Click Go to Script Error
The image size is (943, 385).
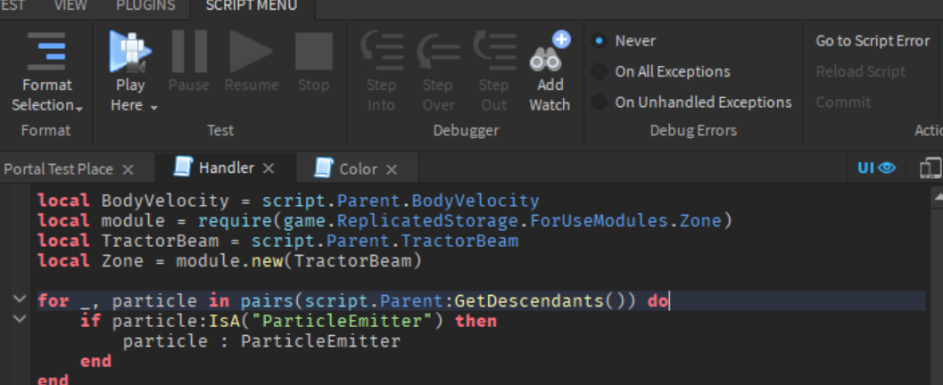tap(873, 41)
